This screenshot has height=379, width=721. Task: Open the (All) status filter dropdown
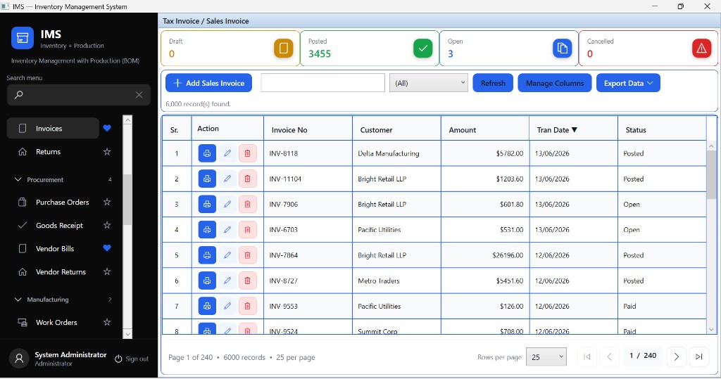click(x=429, y=83)
